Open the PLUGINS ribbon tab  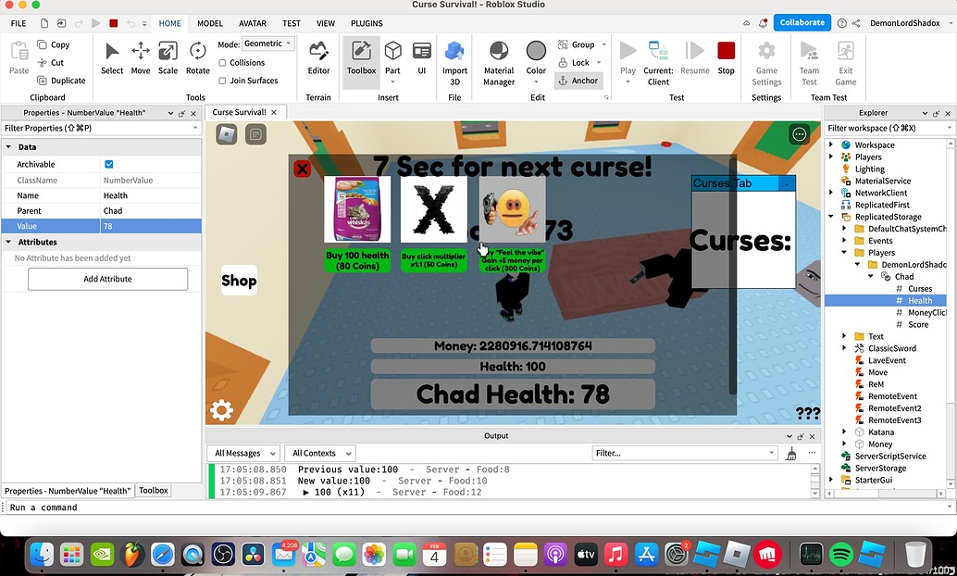click(x=367, y=23)
